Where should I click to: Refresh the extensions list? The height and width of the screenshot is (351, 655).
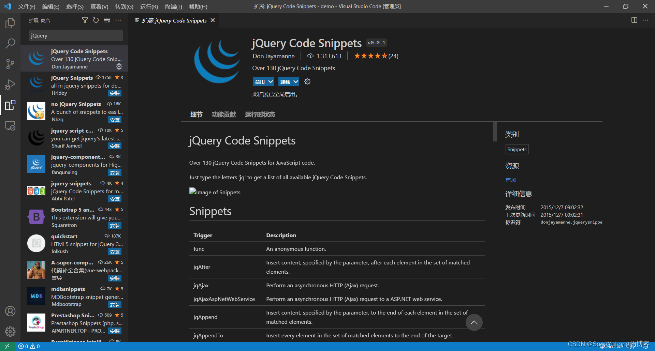coord(96,20)
